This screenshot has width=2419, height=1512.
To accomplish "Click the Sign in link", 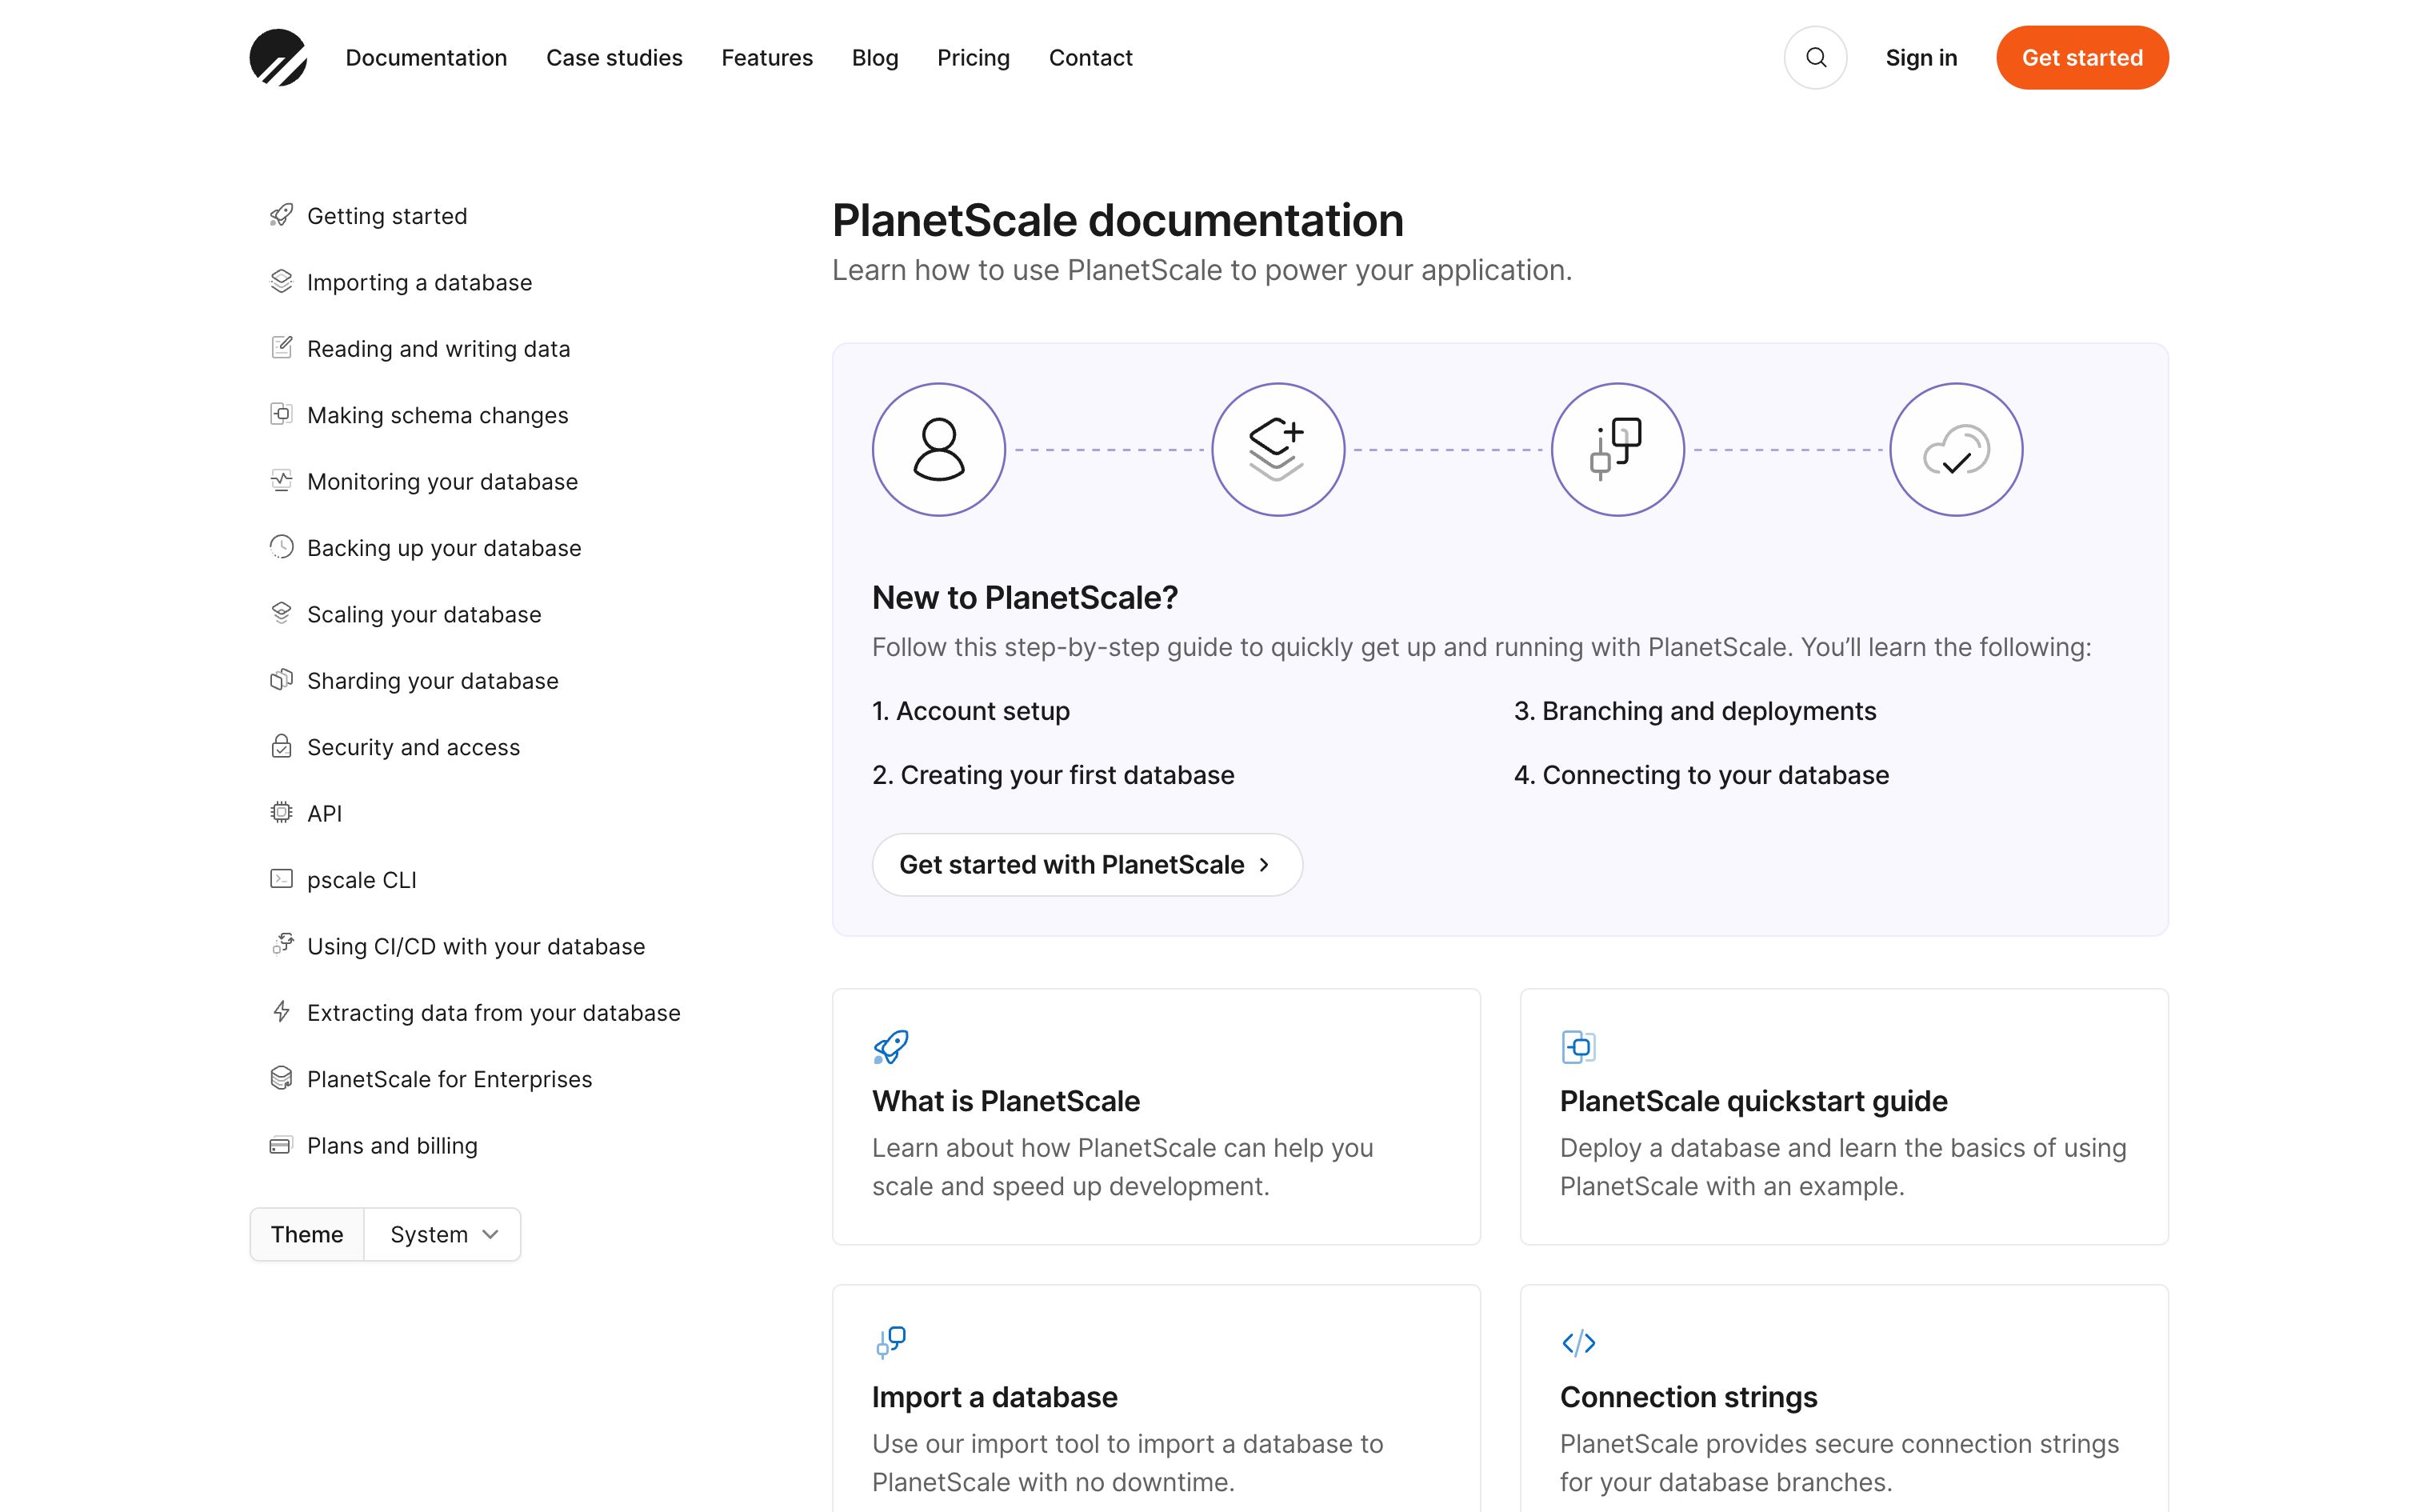I will (x=1921, y=58).
